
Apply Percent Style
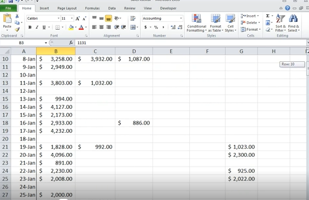(156, 27)
